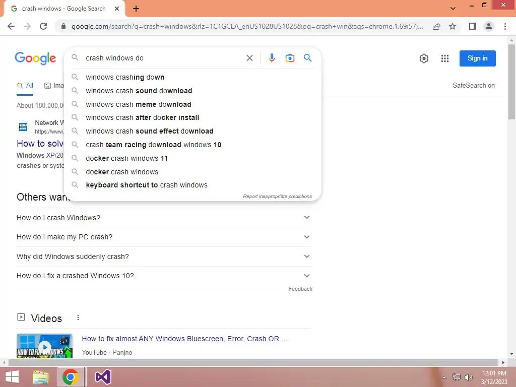Image resolution: width=516 pixels, height=387 pixels.
Task: Expand 'Why did Windows suddenly crash?'
Action: pyautogui.click(x=164, y=256)
